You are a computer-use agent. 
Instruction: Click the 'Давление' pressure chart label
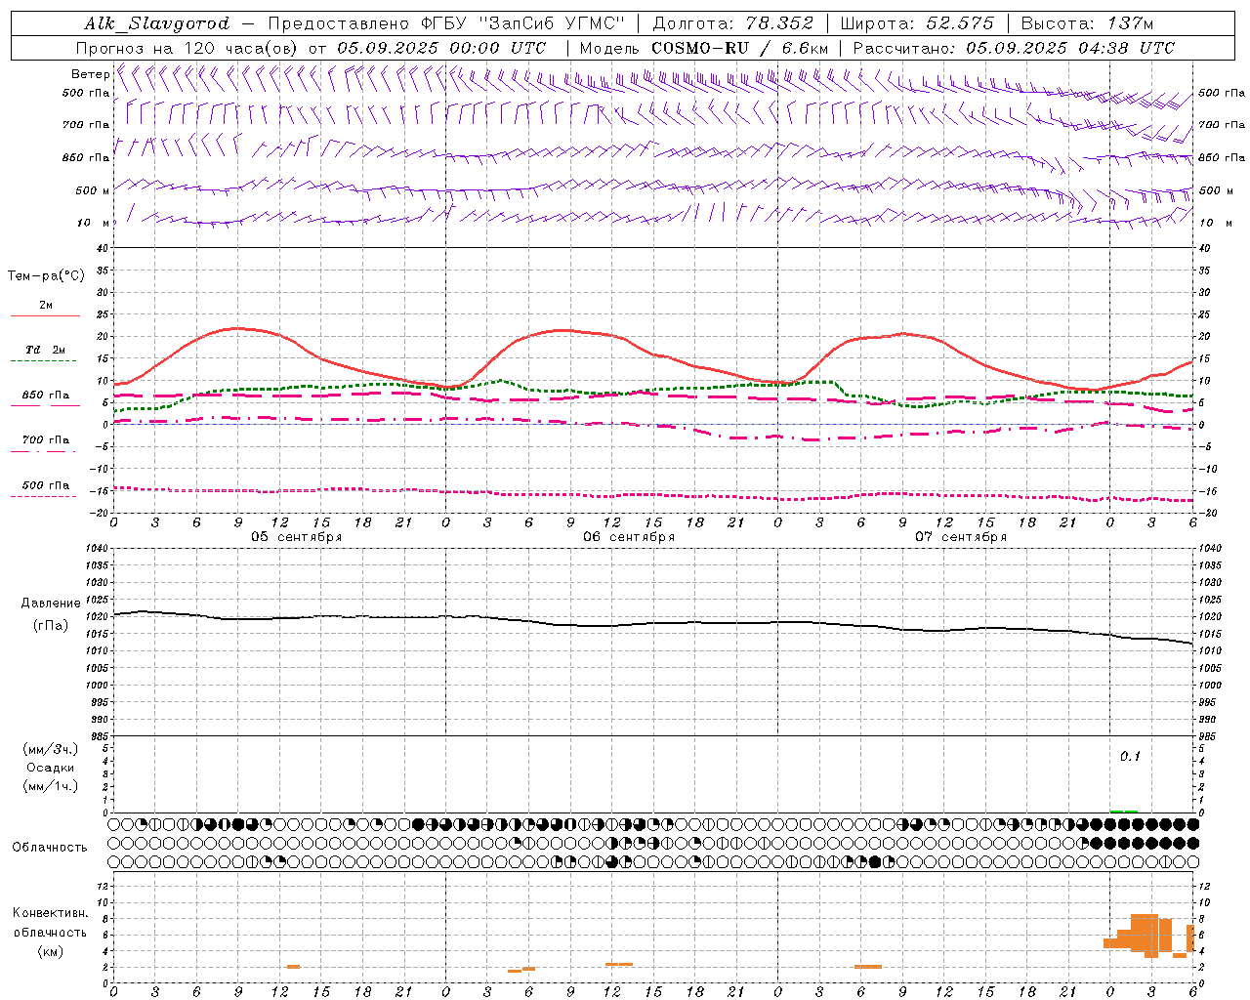[51, 603]
